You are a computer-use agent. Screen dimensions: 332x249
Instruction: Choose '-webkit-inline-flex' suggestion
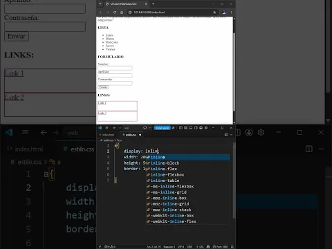click(188, 221)
